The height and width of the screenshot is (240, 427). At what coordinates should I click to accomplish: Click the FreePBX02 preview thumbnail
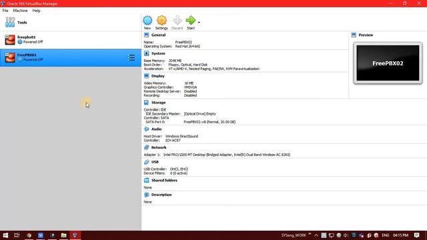click(388, 63)
